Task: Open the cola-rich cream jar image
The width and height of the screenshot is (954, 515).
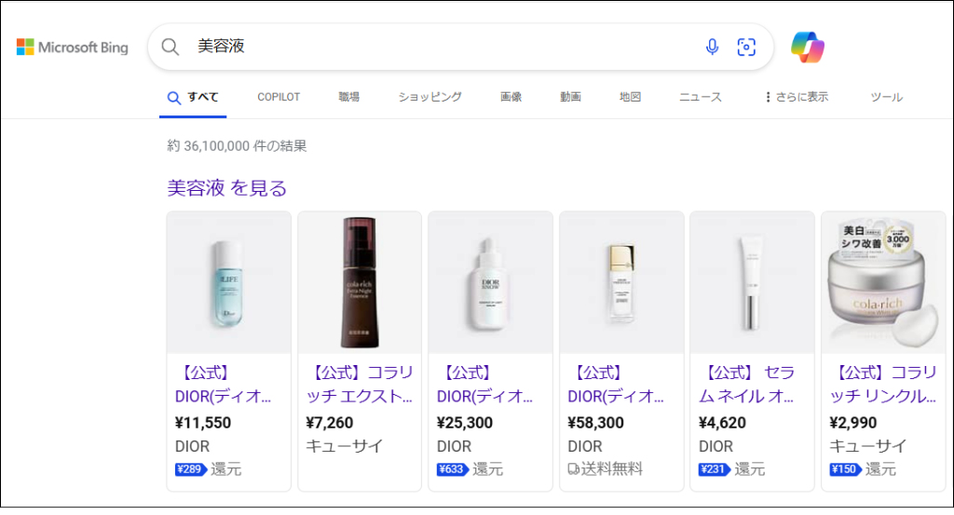Action: pyautogui.click(x=883, y=283)
